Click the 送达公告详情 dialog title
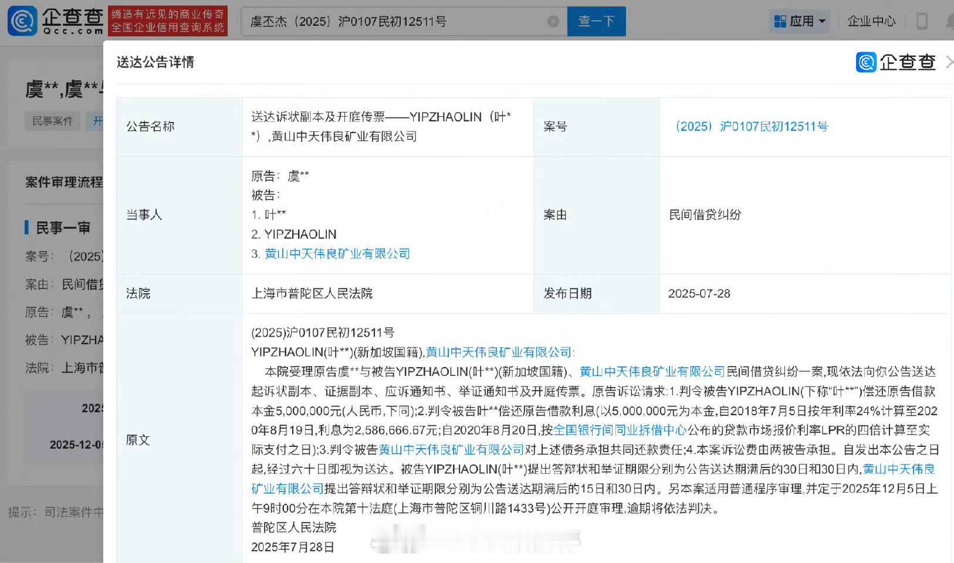The image size is (954, 563). click(x=155, y=62)
